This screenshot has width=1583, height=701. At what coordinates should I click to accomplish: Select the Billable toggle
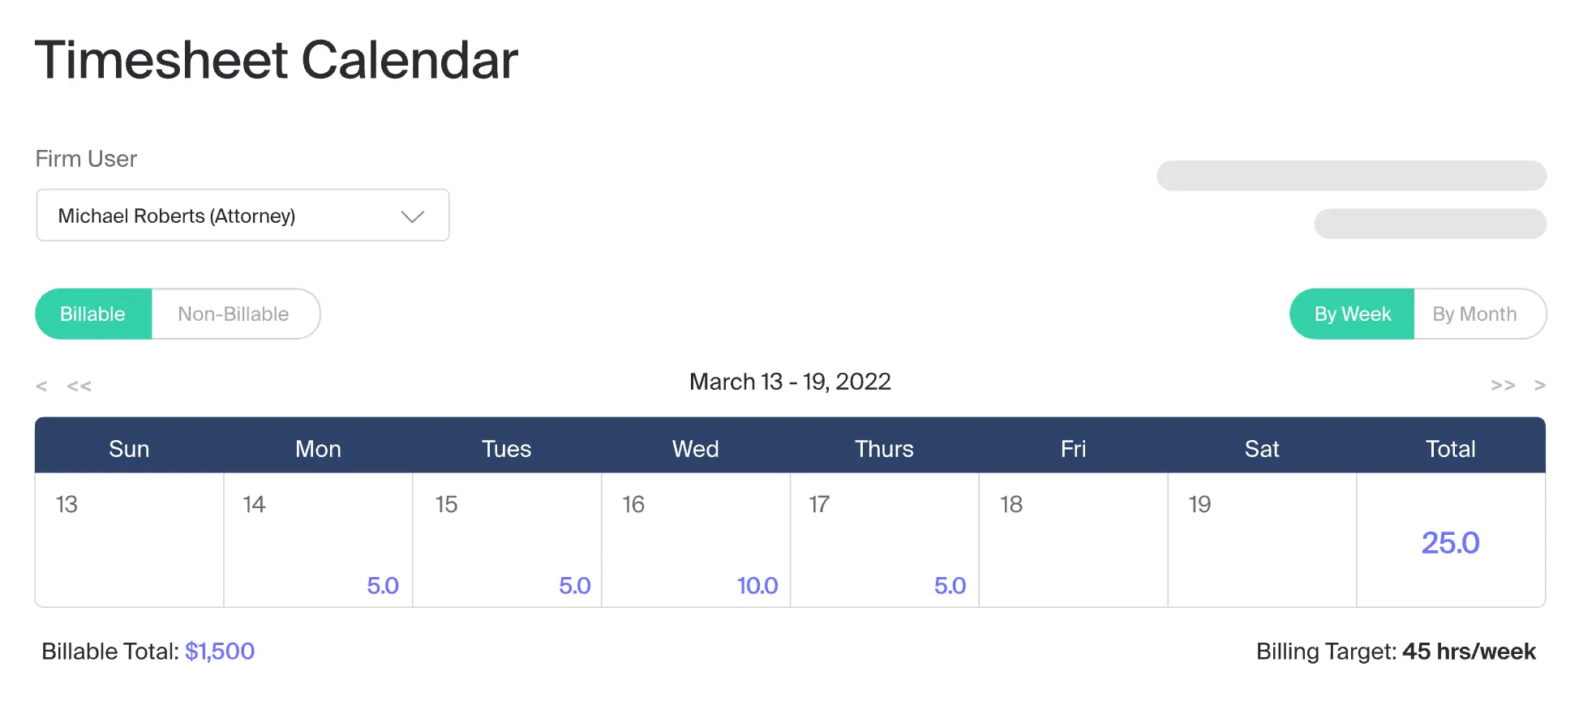pos(93,314)
